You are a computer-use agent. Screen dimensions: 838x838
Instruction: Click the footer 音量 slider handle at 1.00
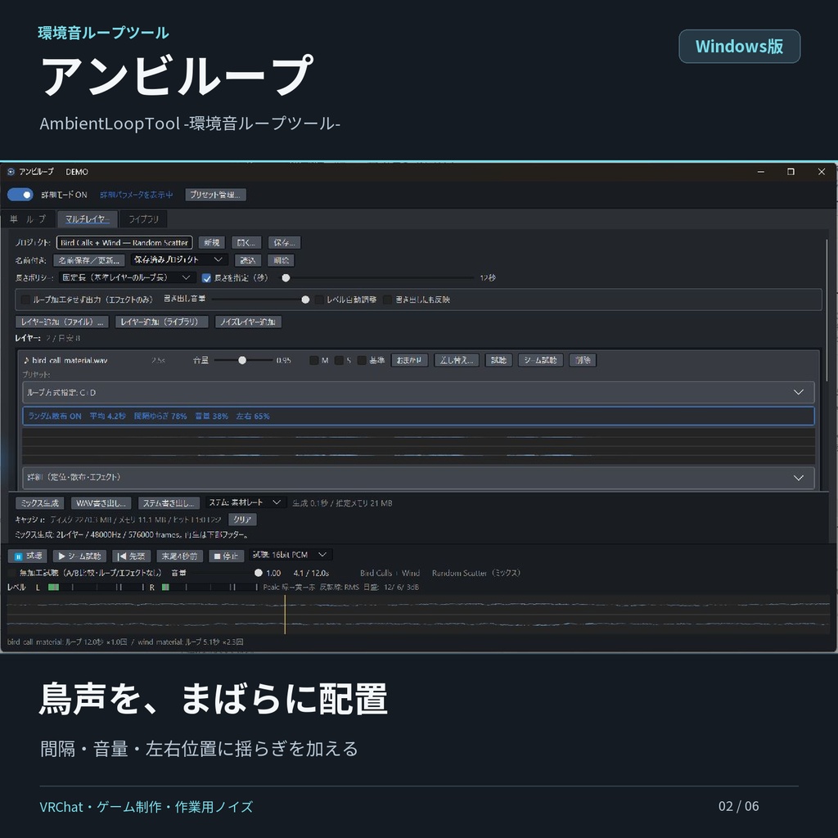[x=258, y=573]
